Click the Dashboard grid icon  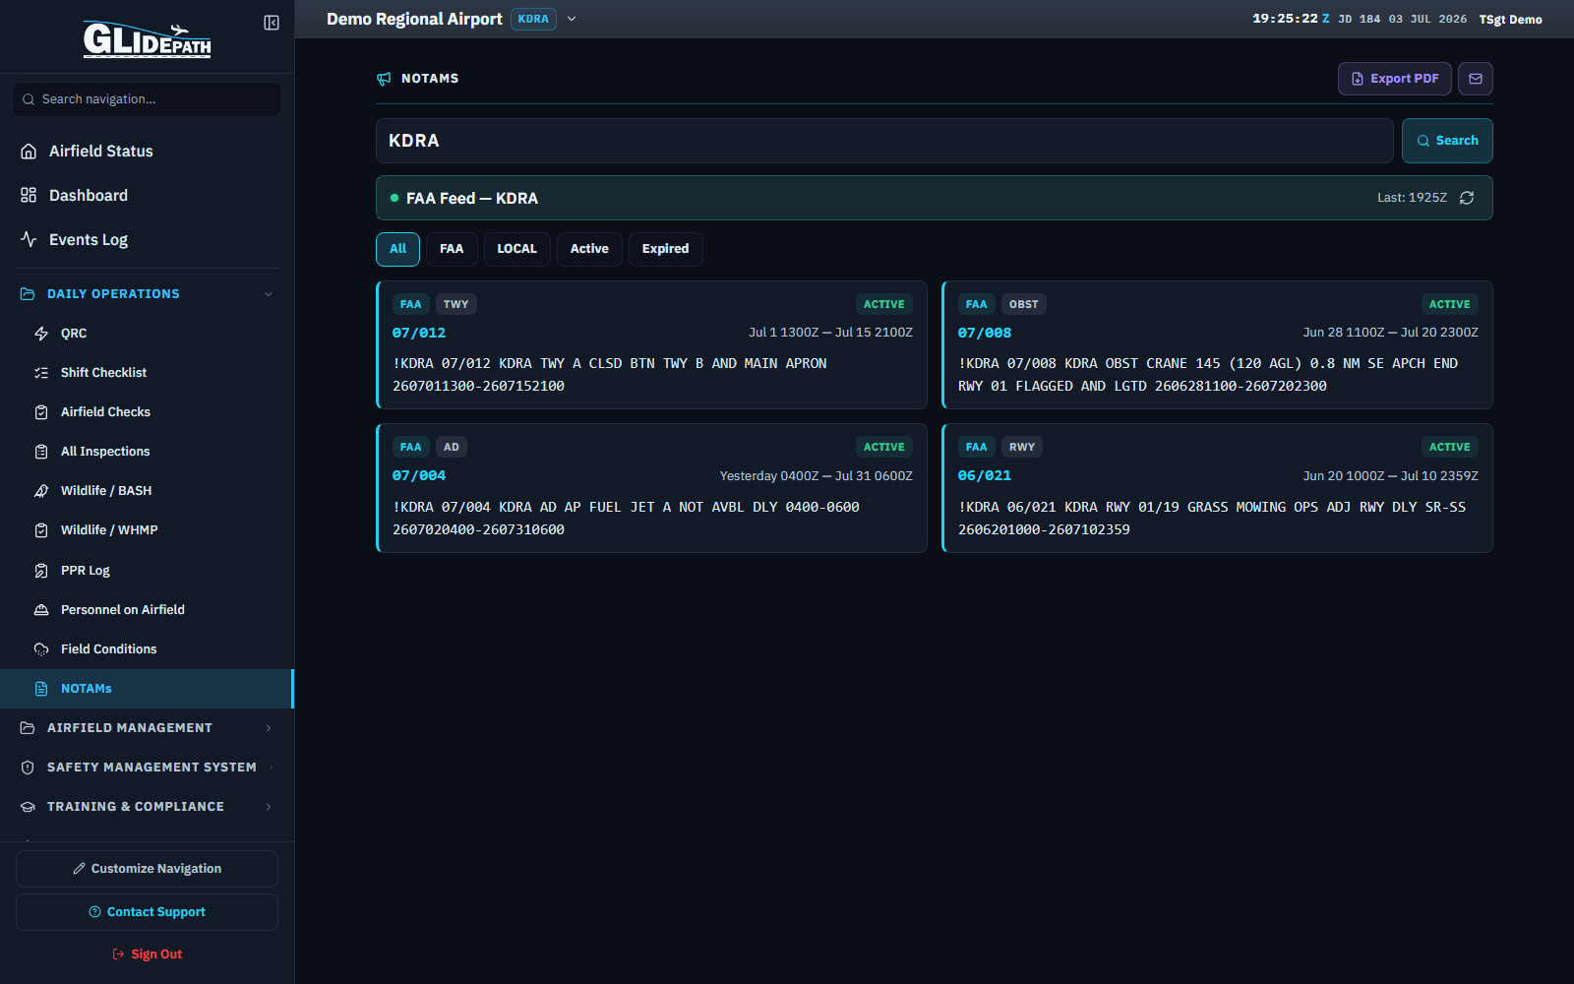(x=29, y=196)
